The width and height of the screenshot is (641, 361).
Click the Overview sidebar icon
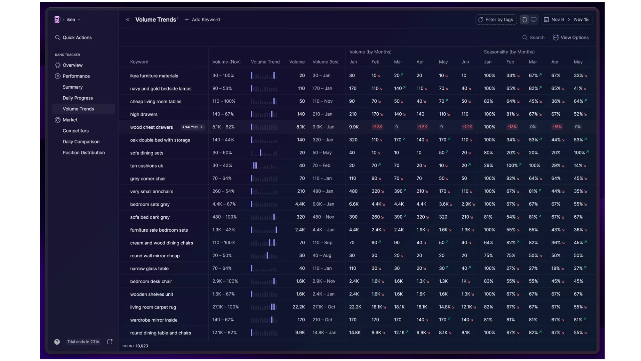coord(57,65)
